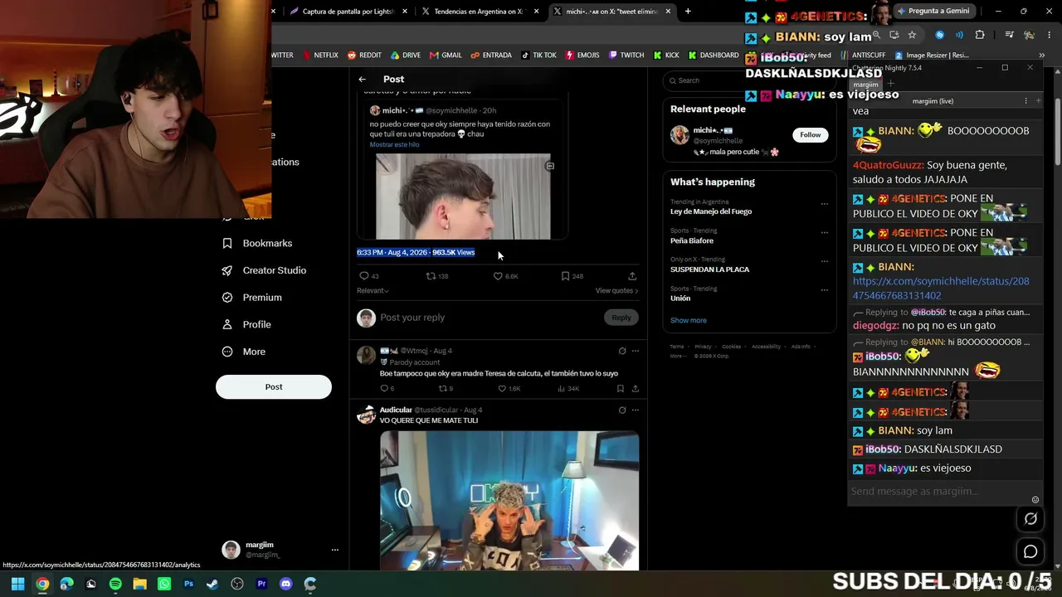Open more options on the @Wtmqj comment
Image resolution: width=1062 pixels, height=597 pixels.
coord(636,351)
